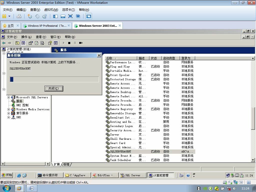Viewport: 256px width, 192px height.
Task: Expand 索引服务 tree node
Action: [x=9, y=113]
